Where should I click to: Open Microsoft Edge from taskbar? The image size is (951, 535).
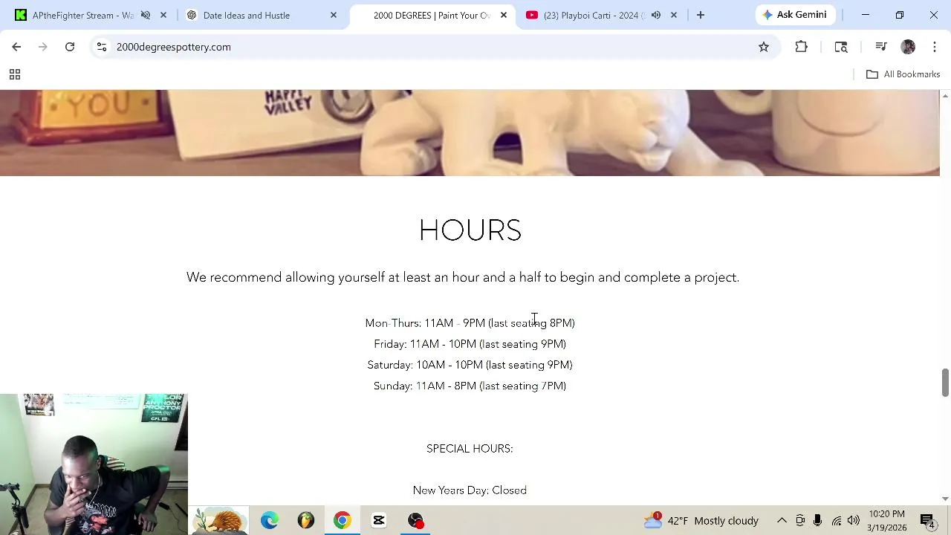269,520
